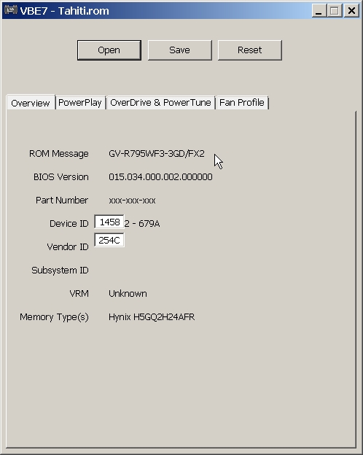Minimize the VBE7 window

click(319, 11)
